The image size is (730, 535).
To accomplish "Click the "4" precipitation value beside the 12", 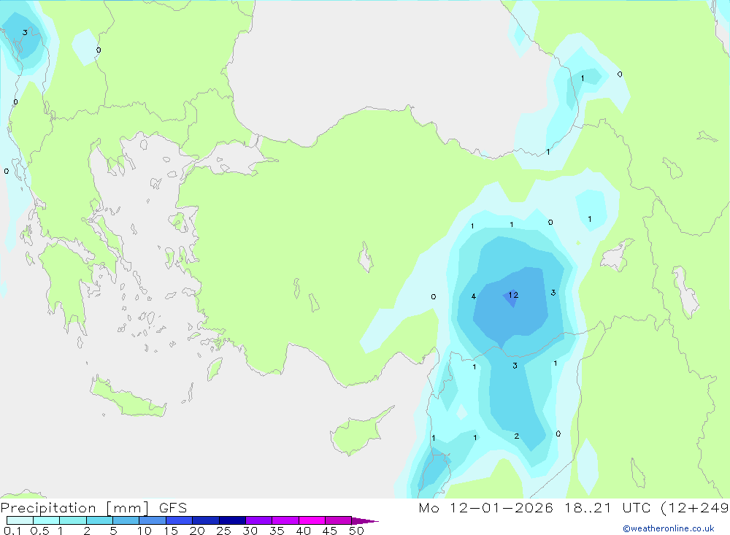I will tap(474, 296).
